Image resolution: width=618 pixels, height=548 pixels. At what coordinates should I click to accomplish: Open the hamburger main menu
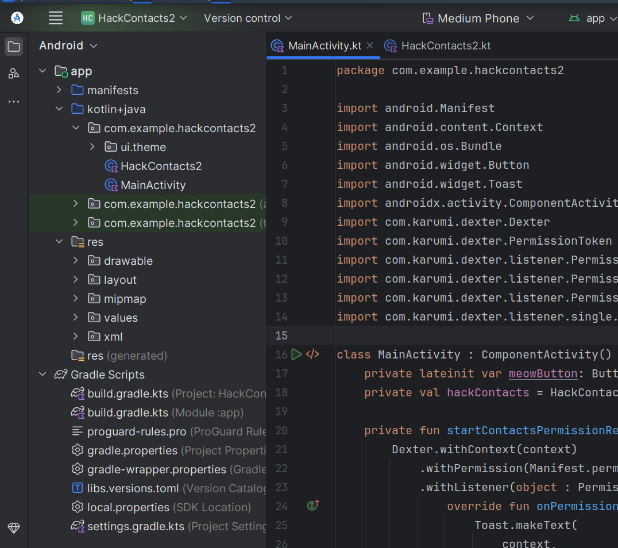(56, 18)
